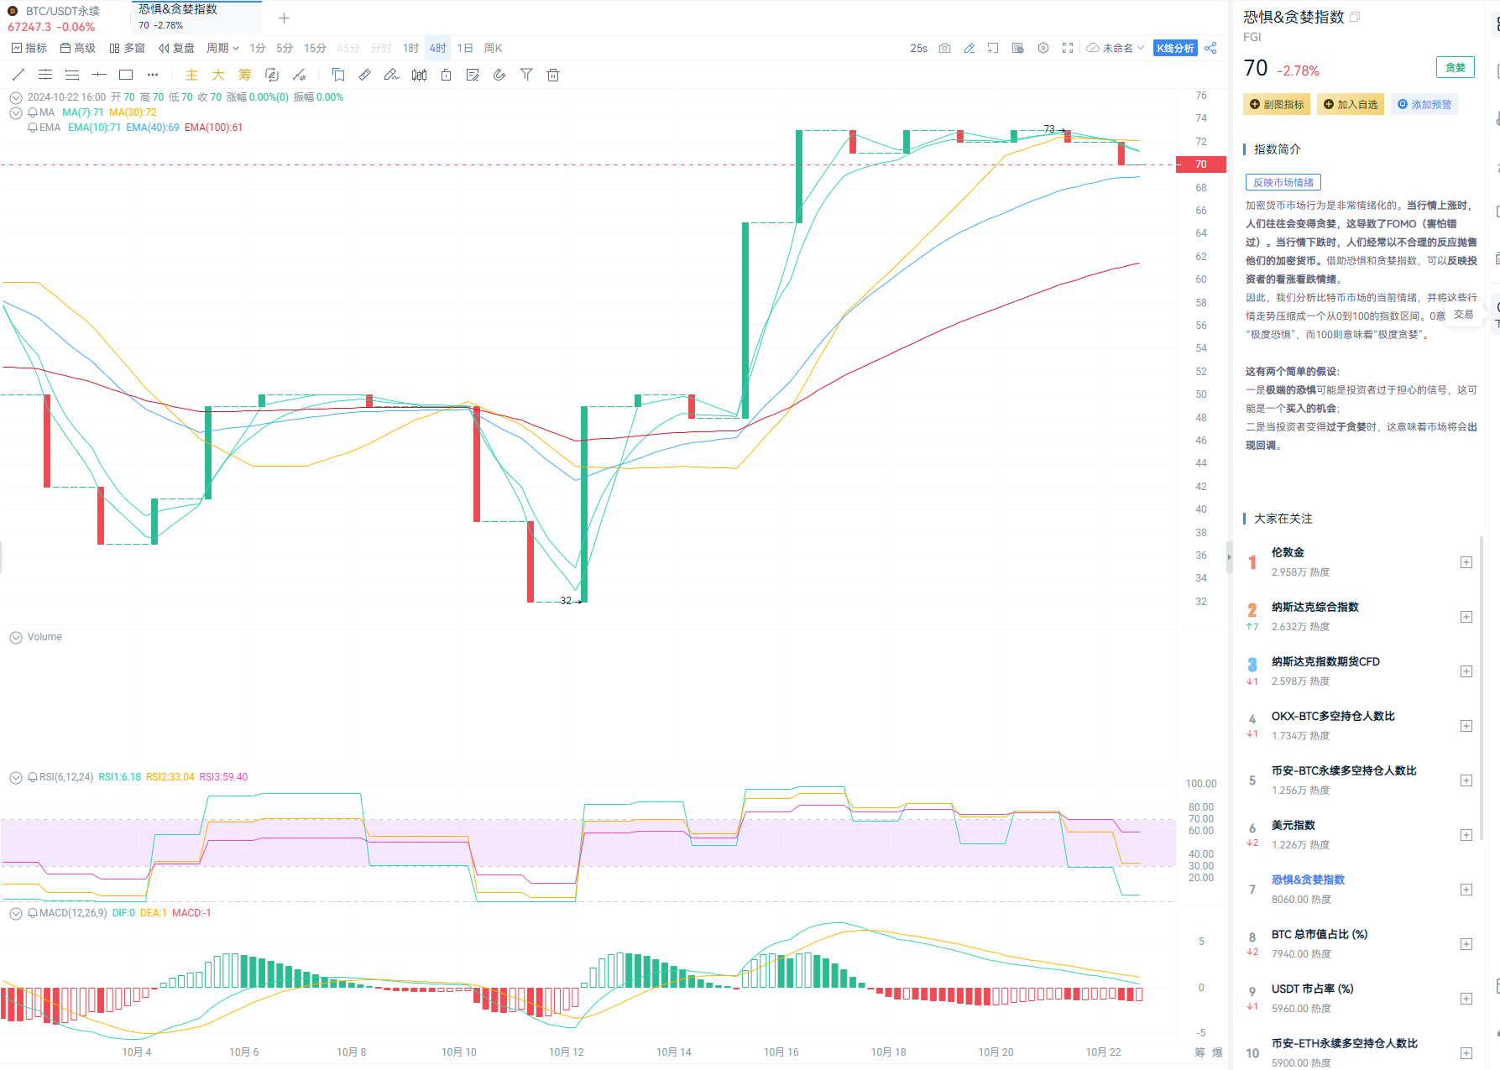
Task: Click the 添加预警 button
Action: point(1424,104)
